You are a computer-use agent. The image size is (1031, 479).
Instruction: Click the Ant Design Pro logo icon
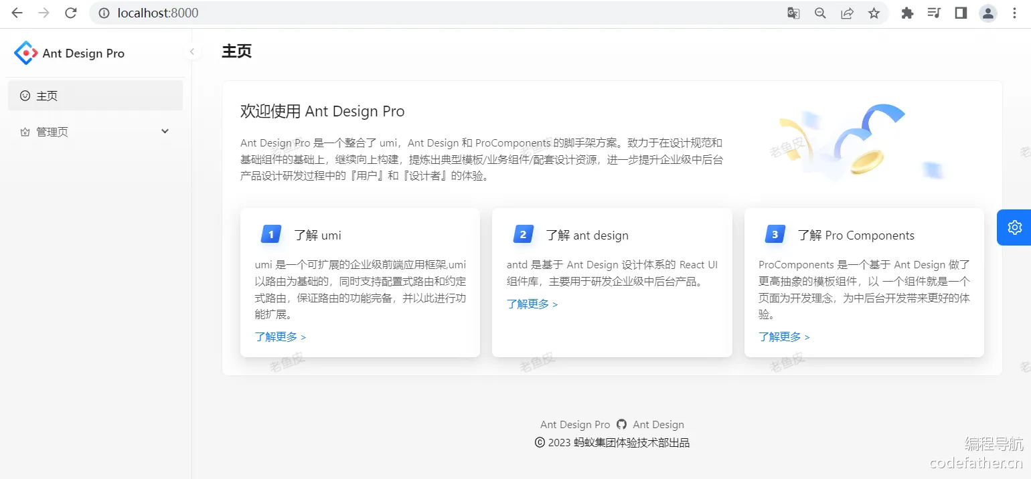[25, 53]
